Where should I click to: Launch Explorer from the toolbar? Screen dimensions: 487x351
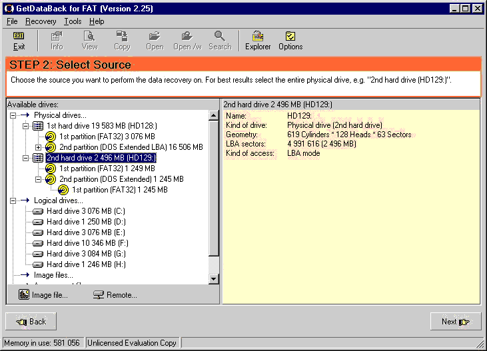pyautogui.click(x=258, y=41)
